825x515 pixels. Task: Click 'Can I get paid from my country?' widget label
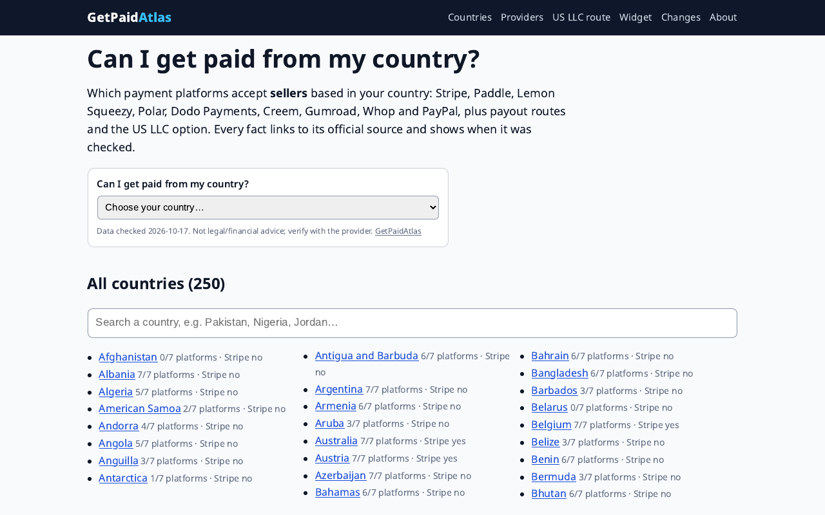click(x=173, y=184)
